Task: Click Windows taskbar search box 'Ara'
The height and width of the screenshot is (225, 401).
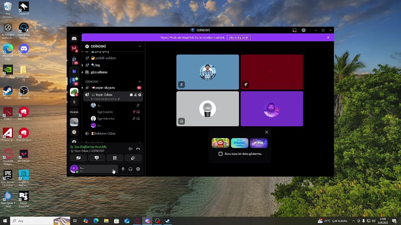Action: 40,221
